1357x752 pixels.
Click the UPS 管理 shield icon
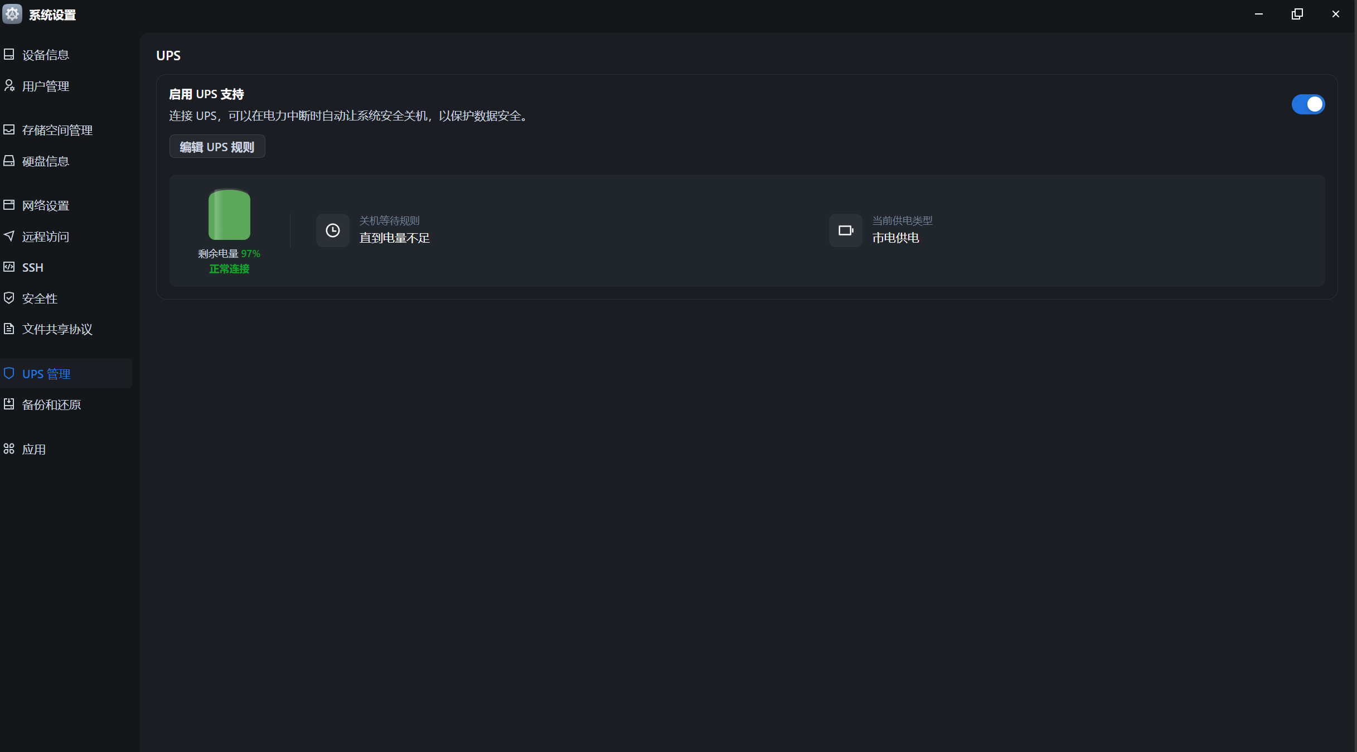(9, 373)
